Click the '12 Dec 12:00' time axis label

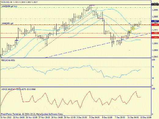(x=146, y=117)
